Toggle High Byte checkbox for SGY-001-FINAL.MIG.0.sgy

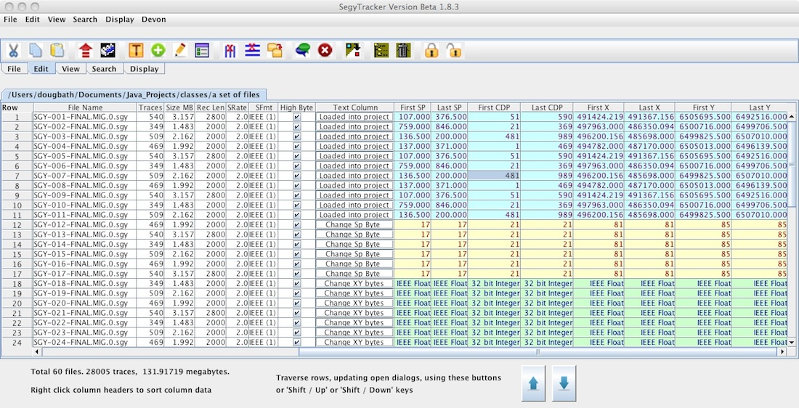point(296,117)
